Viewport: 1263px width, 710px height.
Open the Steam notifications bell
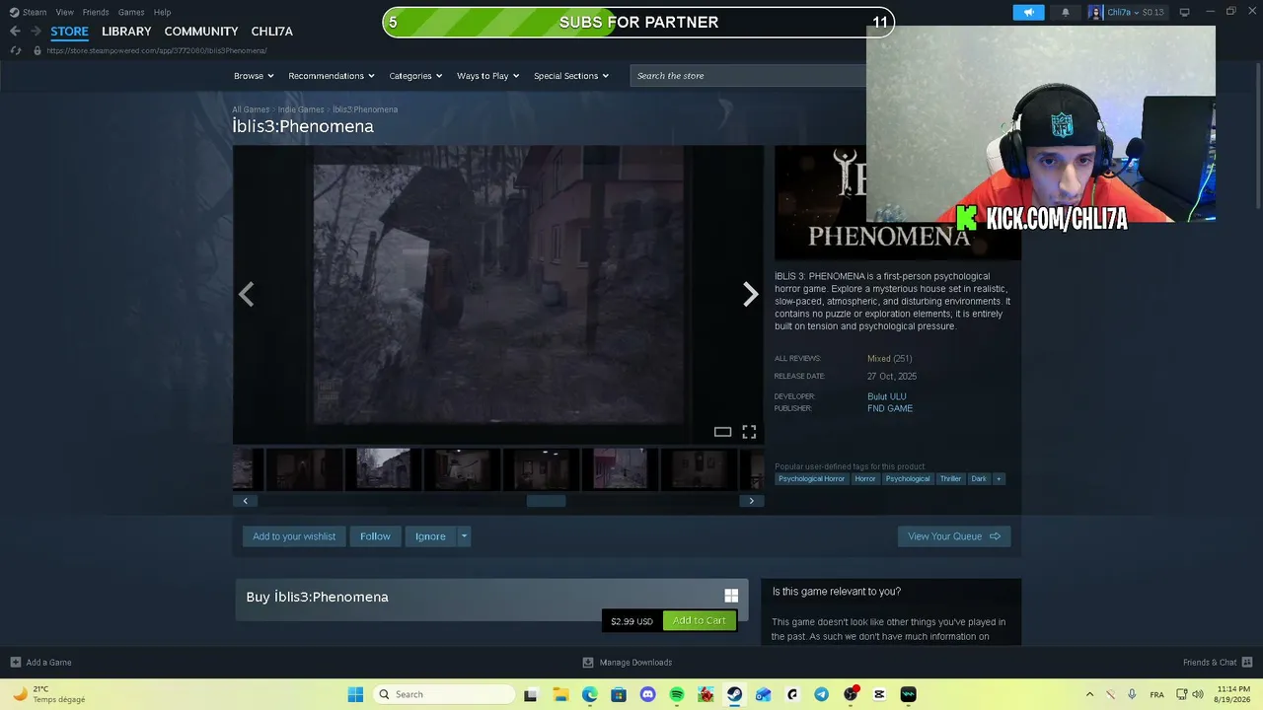click(x=1066, y=12)
